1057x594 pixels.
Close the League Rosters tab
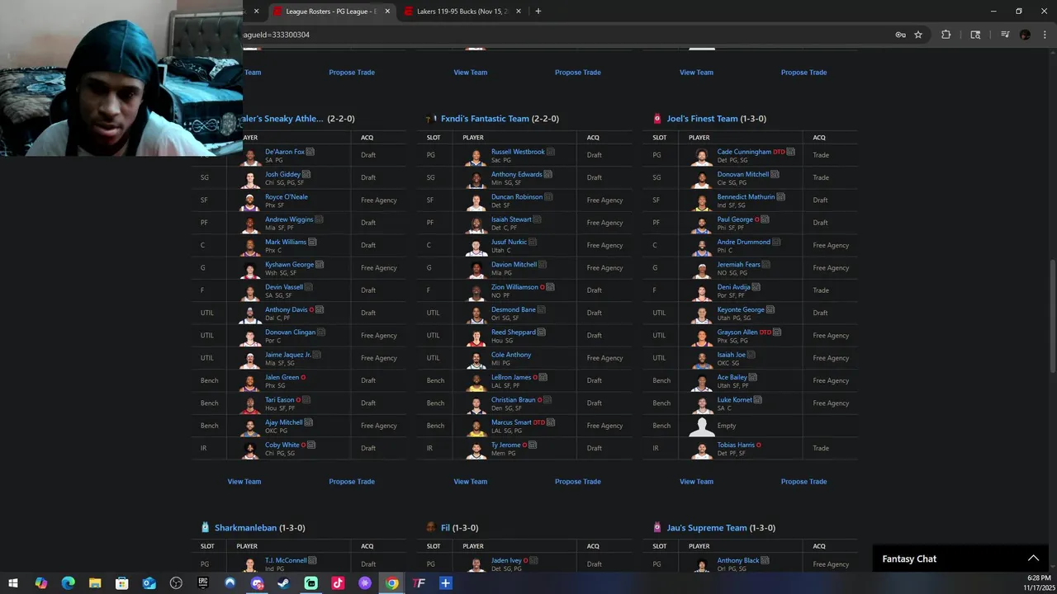point(387,11)
